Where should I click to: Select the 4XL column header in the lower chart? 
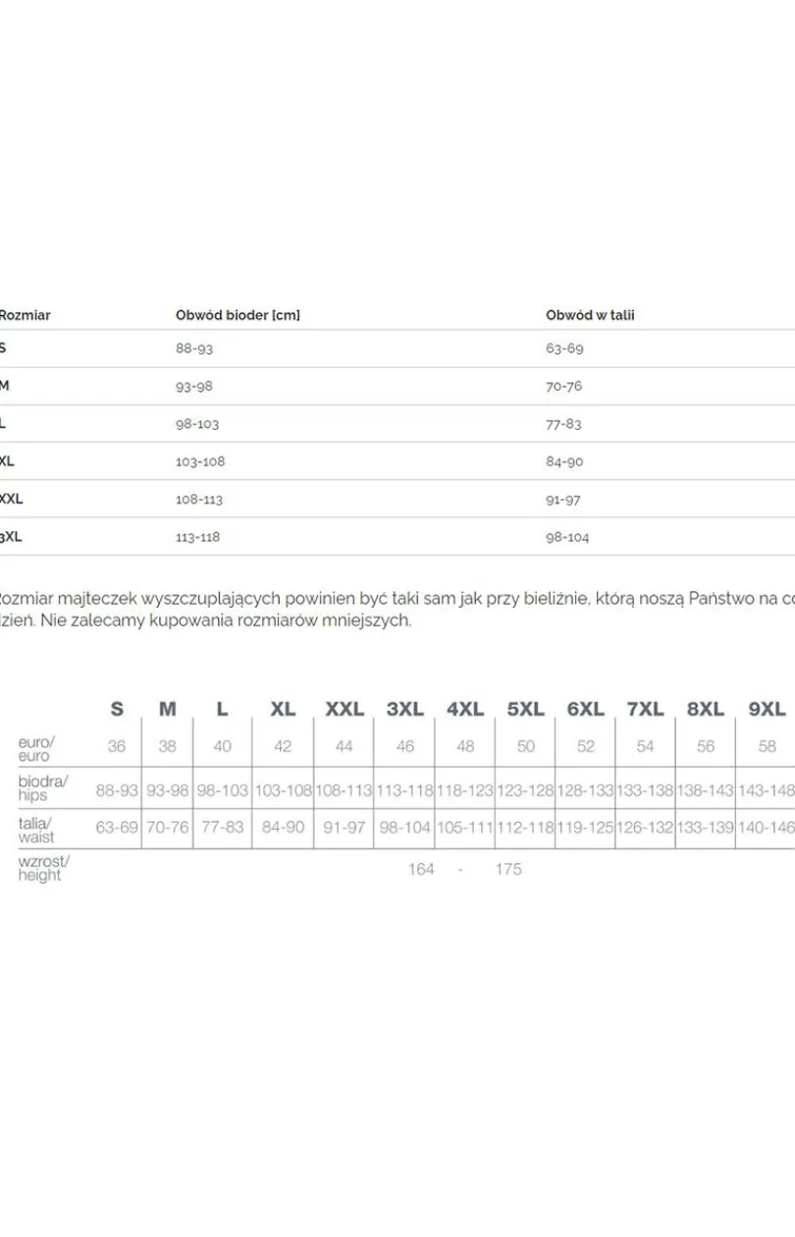[465, 709]
